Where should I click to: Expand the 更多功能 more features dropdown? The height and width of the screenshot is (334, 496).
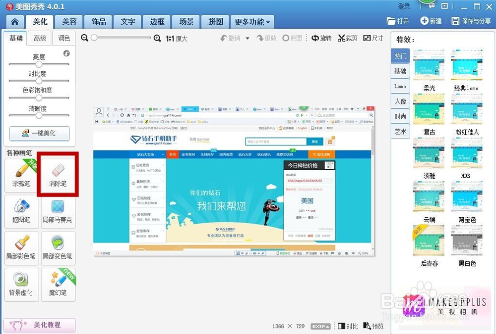[252, 22]
